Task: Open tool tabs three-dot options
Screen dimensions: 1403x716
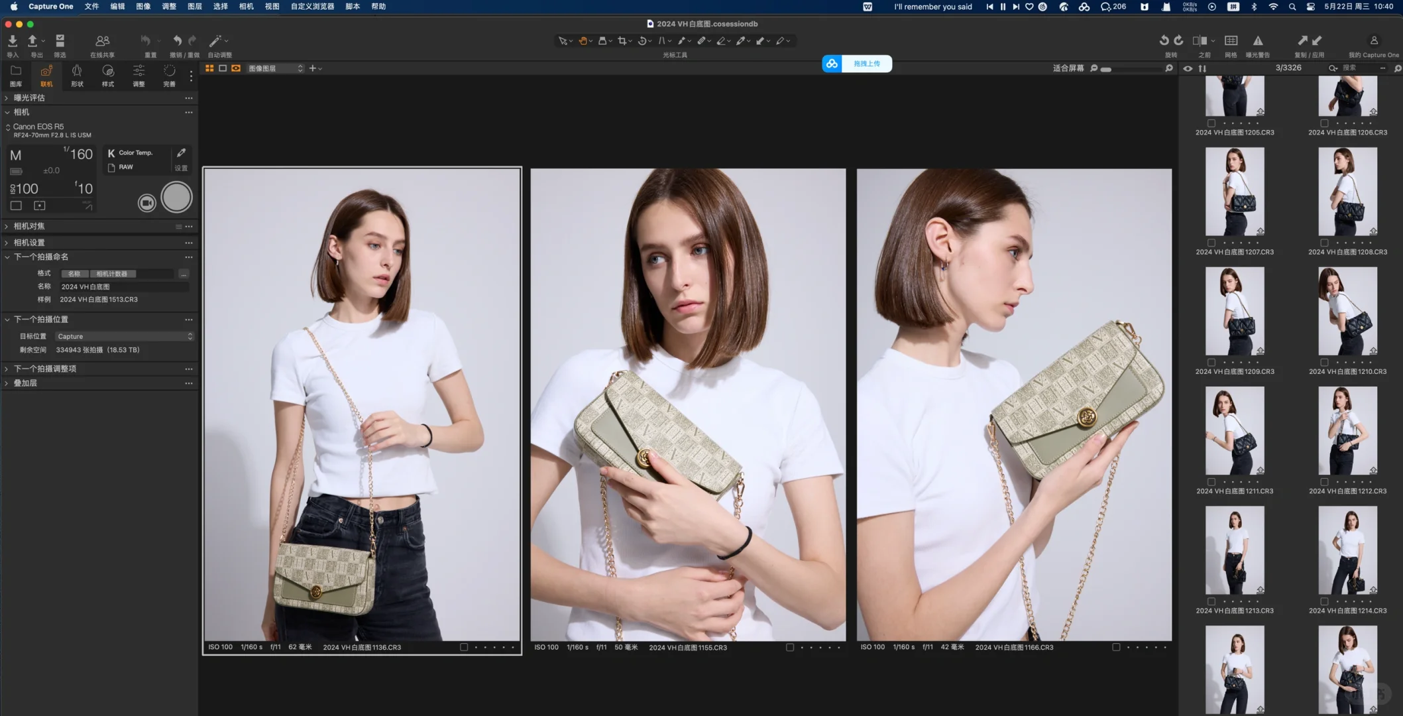Action: (192, 76)
